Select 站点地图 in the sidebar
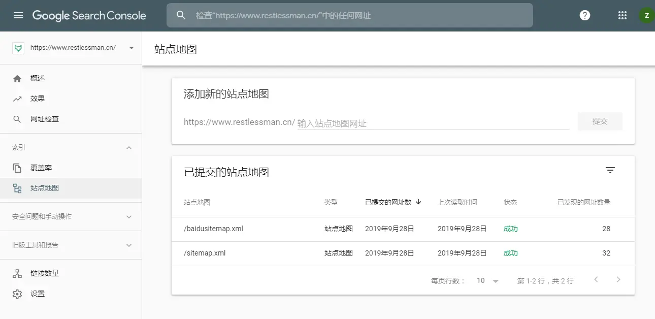Viewport: 655px width, 319px height. pos(71,188)
